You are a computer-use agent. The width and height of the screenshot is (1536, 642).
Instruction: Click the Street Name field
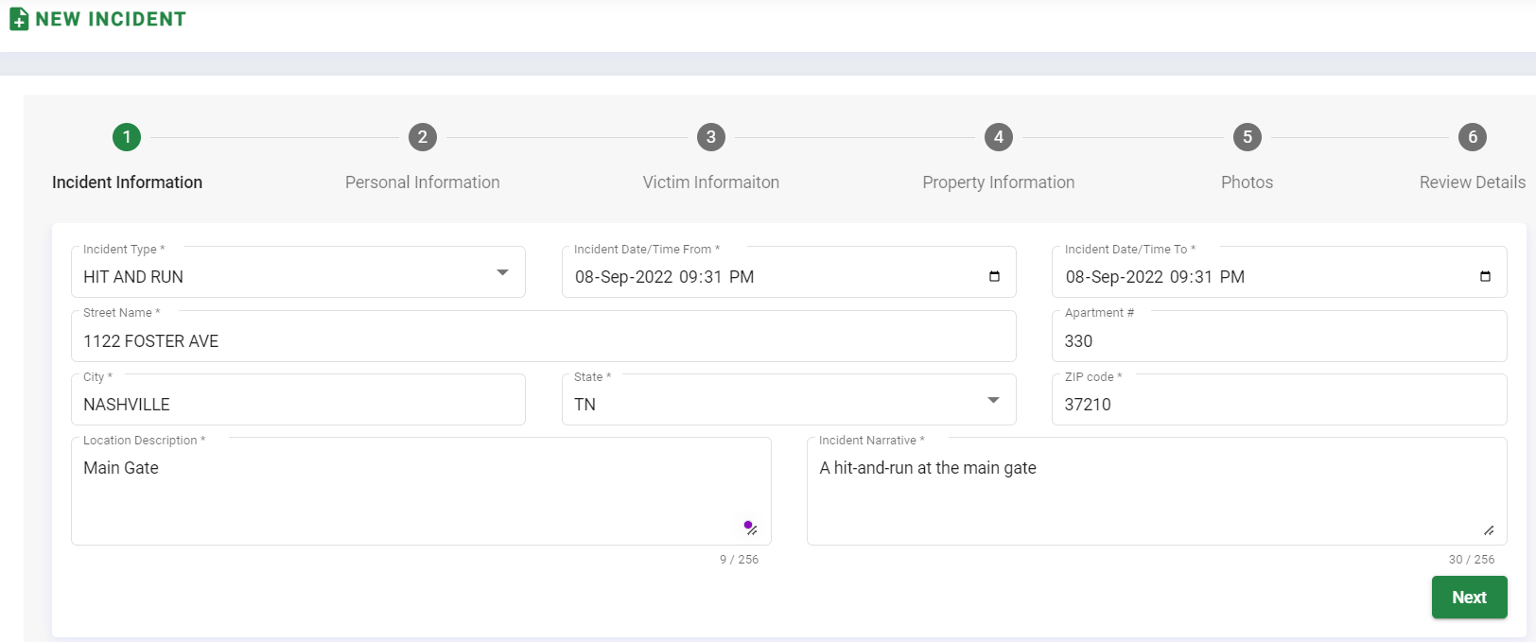544,337
